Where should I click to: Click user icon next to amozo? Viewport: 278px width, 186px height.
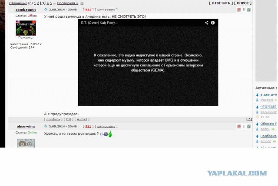coord(257,141)
